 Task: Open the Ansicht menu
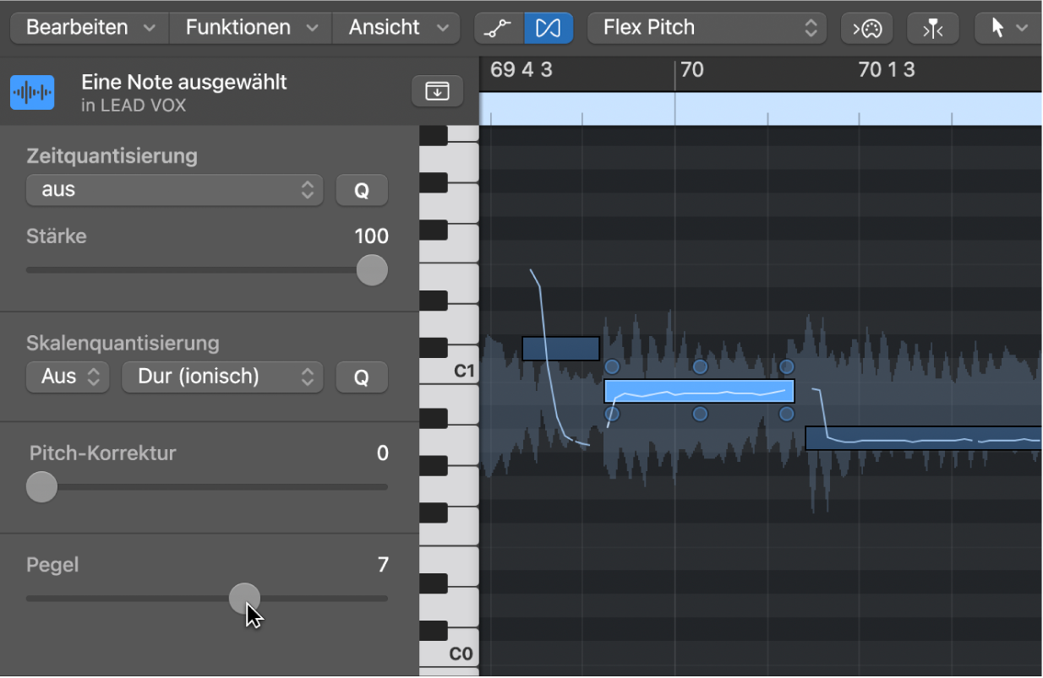pyautogui.click(x=397, y=28)
